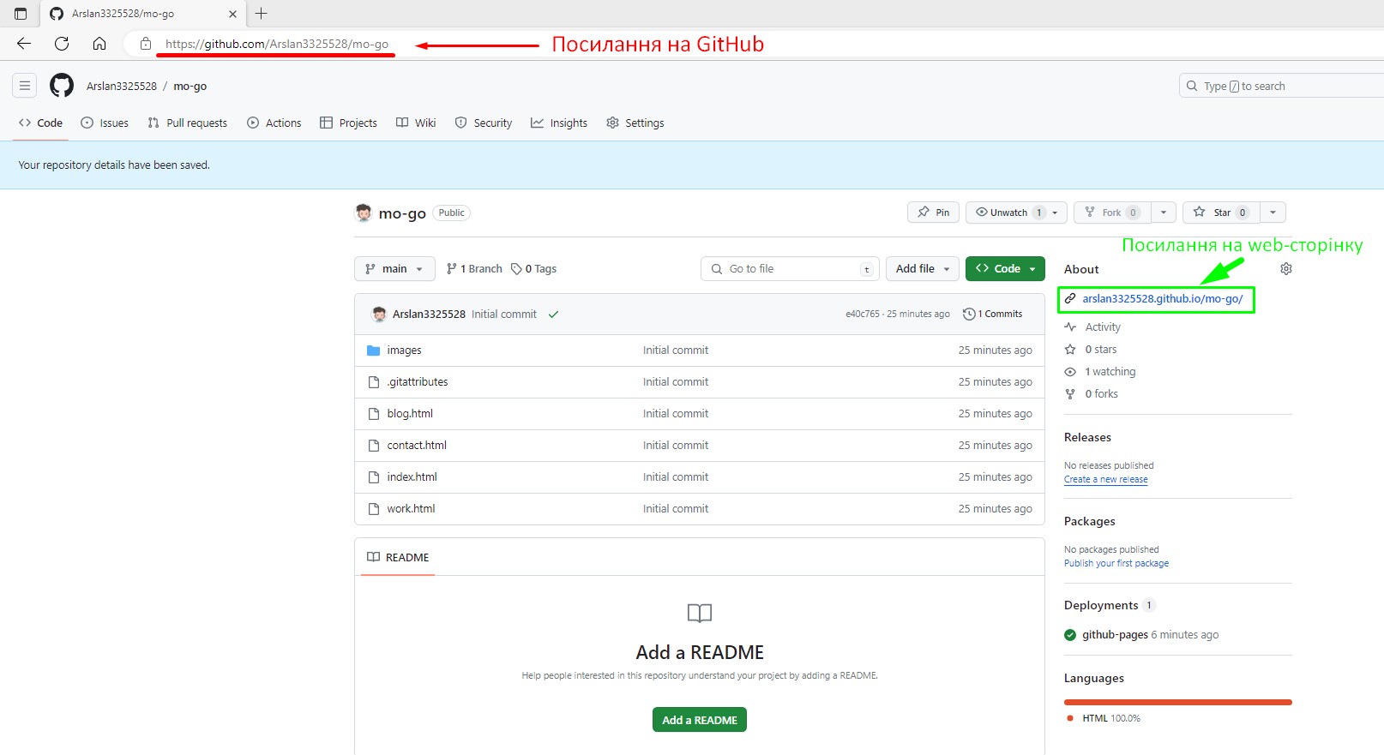Open the arslan3325528.github.io/mo-go/ website link
Screen dimensions: 1384x755
pyautogui.click(x=1162, y=299)
